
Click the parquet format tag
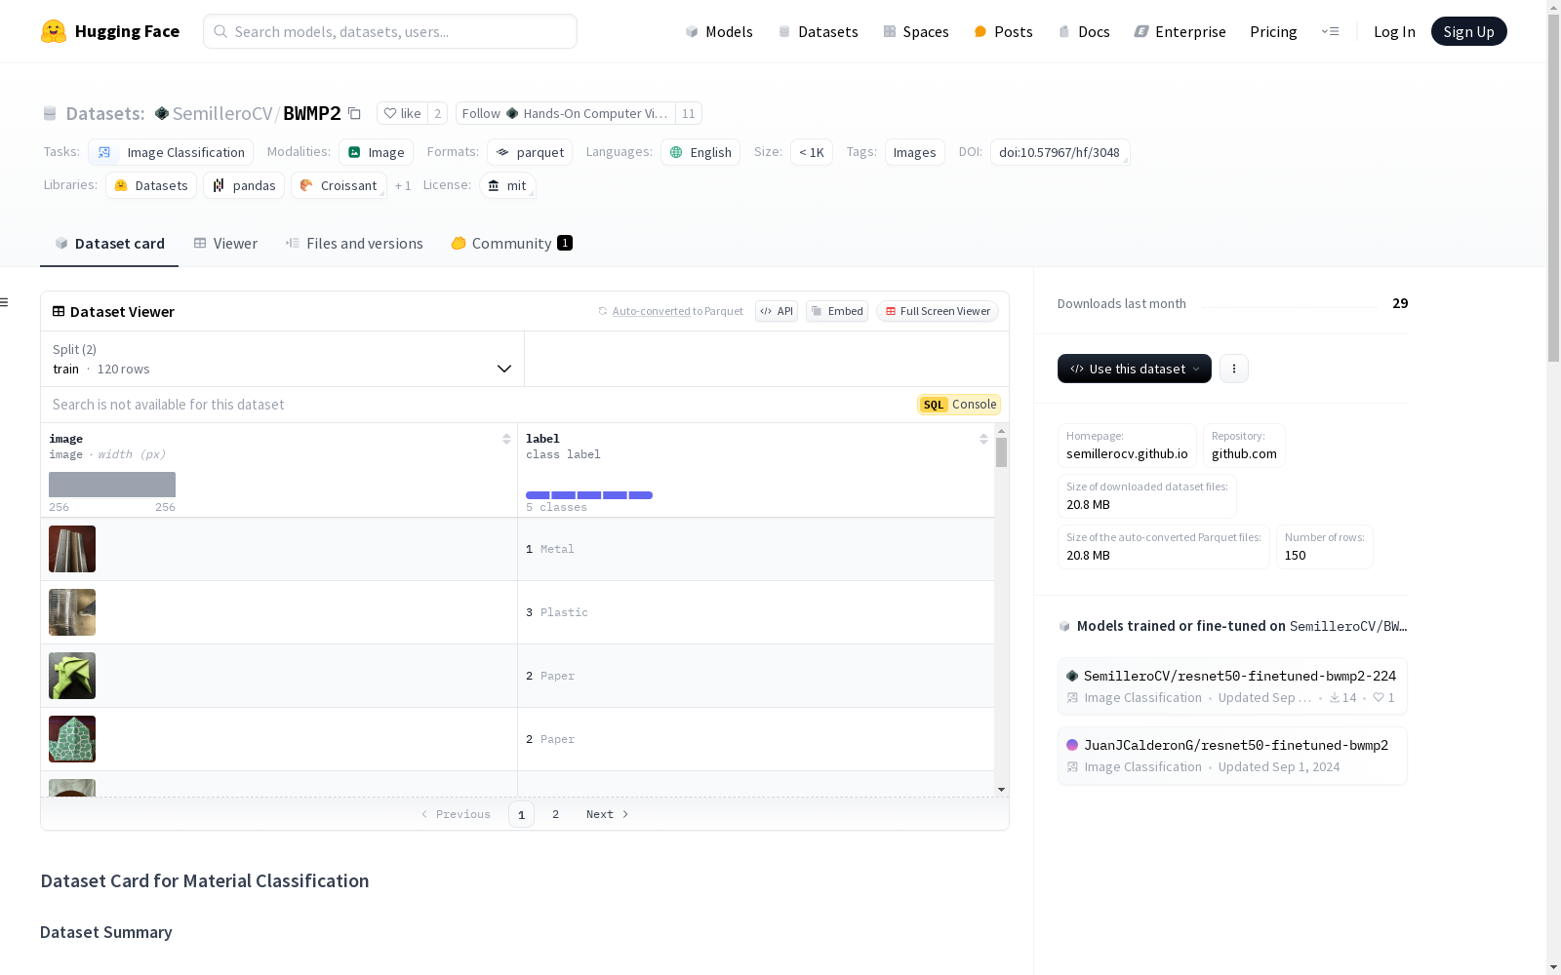pos(531,152)
